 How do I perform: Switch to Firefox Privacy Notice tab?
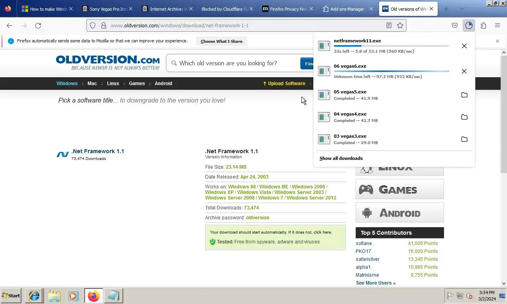[x=287, y=9]
